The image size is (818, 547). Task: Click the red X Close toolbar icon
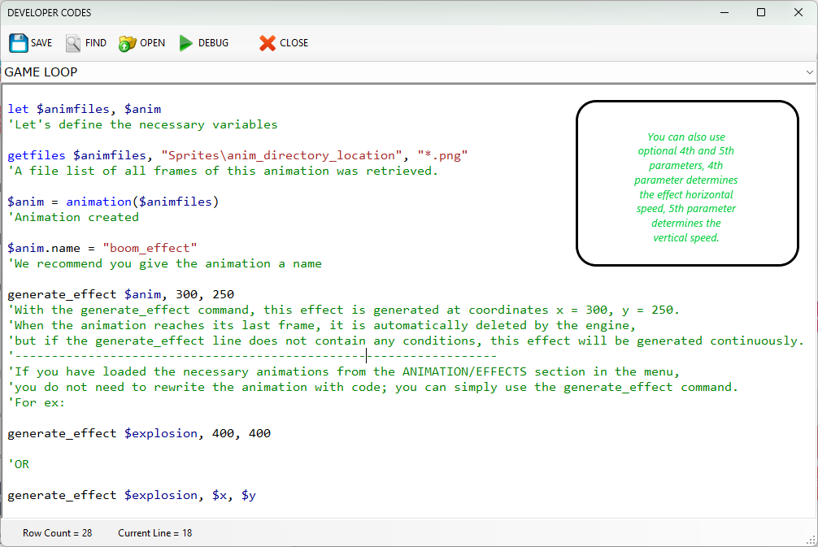click(268, 43)
